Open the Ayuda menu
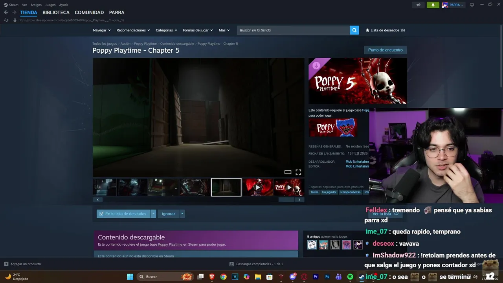The height and width of the screenshot is (283, 503). pyautogui.click(x=64, y=5)
